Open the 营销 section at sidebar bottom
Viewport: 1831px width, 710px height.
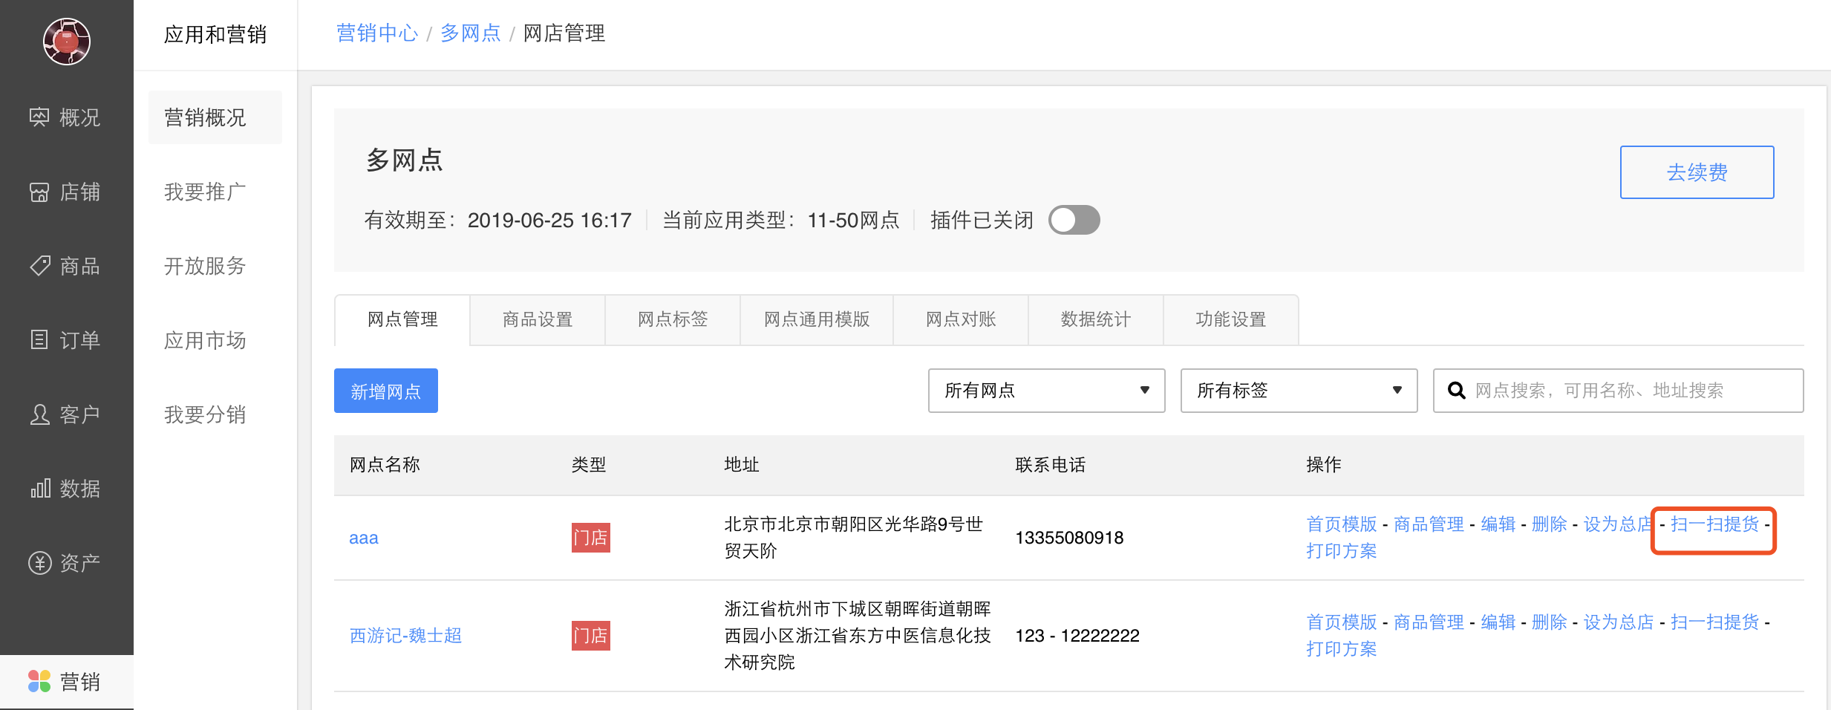tap(67, 680)
